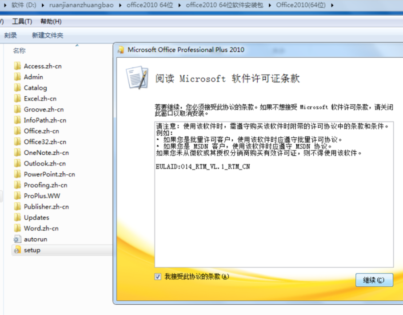403x315 pixels.
Task: Select the Publisher.zh-cn folder name
Action: click(46, 207)
